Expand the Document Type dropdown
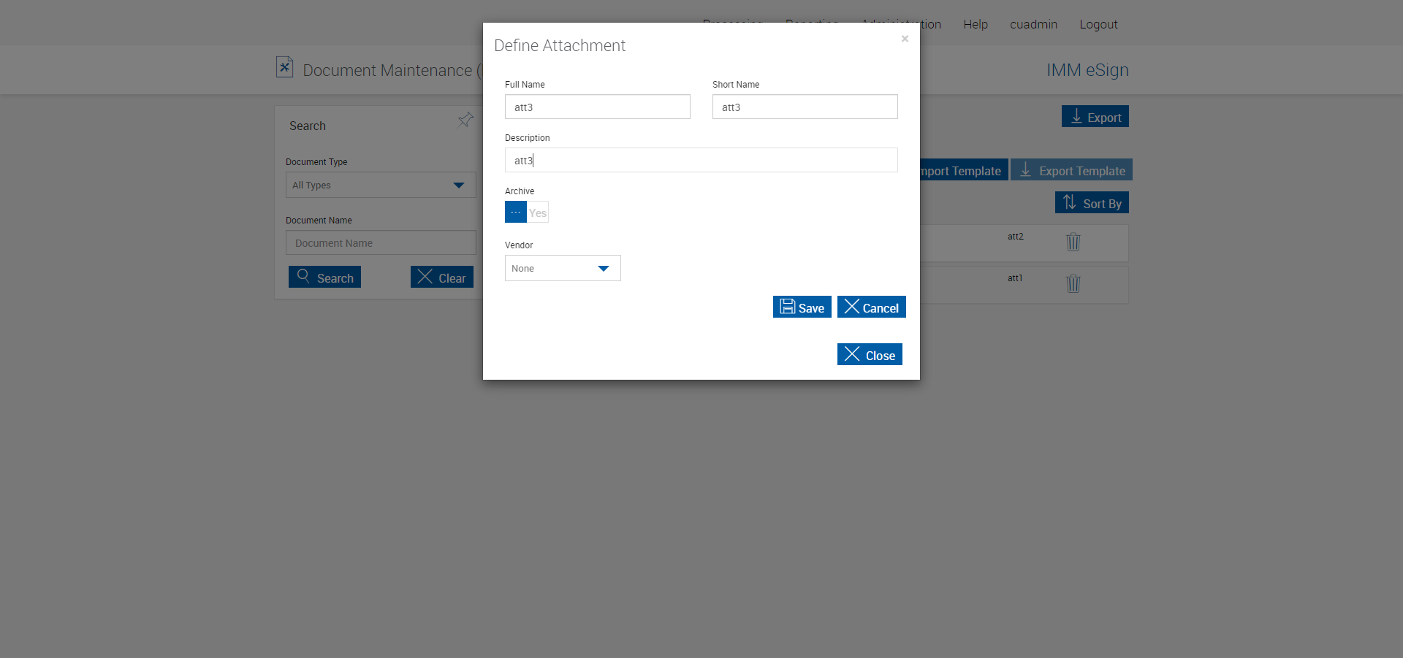Screen dimensions: 1403x658 pos(381,185)
